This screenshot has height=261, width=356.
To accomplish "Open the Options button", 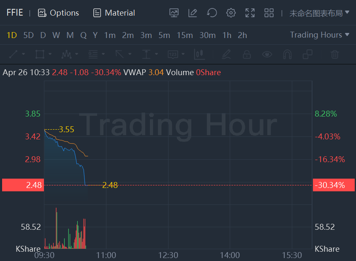I will click(58, 13).
